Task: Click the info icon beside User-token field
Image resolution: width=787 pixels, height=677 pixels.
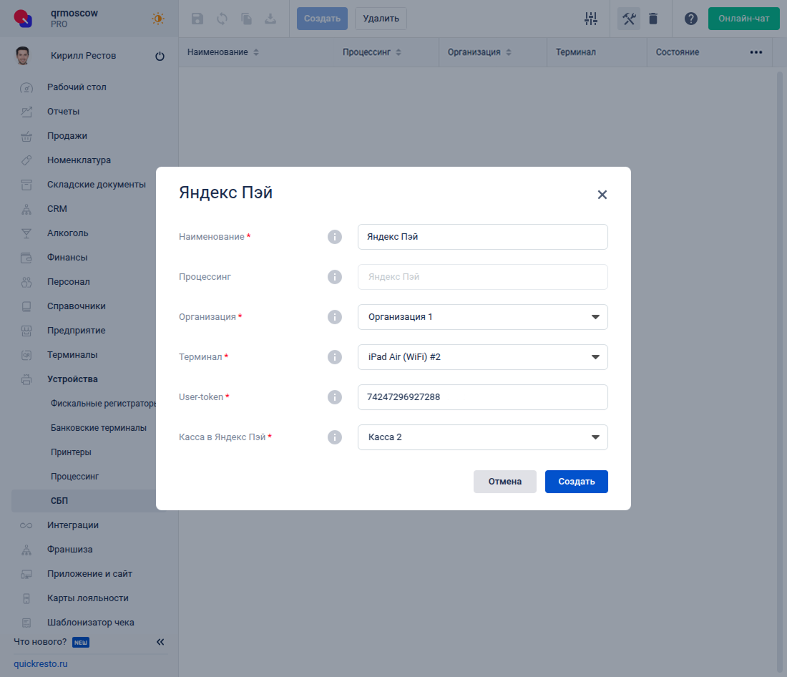Action: point(334,397)
